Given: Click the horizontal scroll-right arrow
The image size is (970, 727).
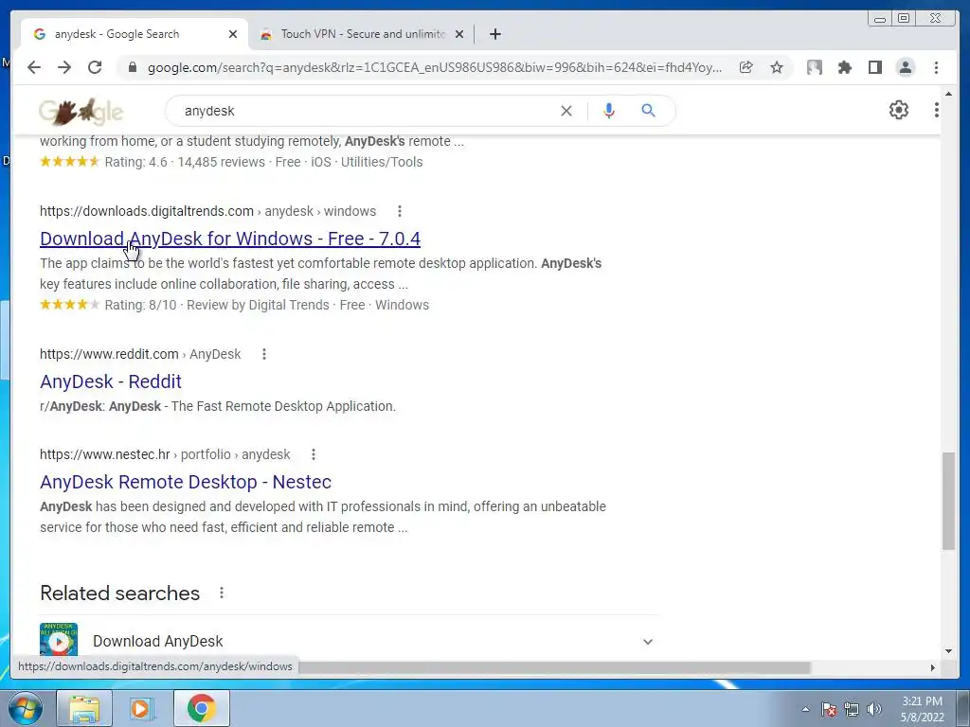Looking at the screenshot, I should pyautogui.click(x=933, y=667).
